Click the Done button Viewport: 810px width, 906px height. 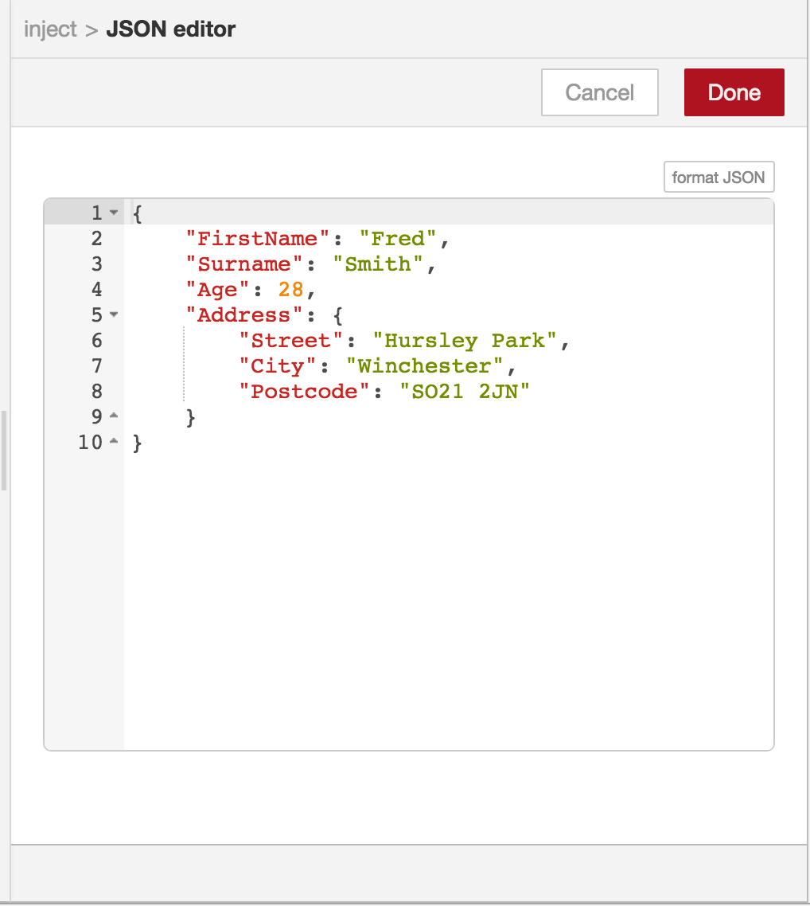point(733,92)
